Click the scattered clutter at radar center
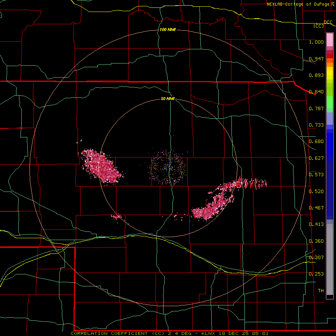The image size is (336, 336). (x=168, y=167)
